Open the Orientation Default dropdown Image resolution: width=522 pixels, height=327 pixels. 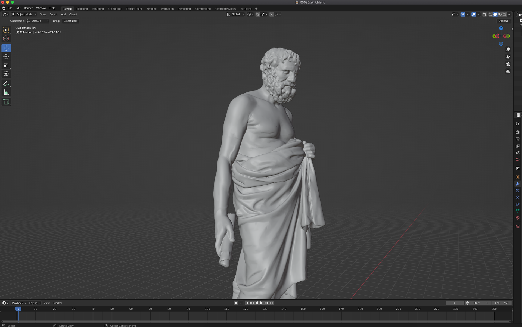pos(38,21)
